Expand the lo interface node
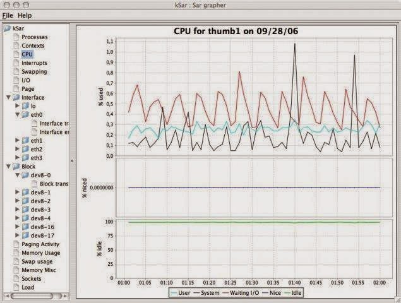This screenshot has height=303, width=401. pyautogui.click(x=18, y=105)
